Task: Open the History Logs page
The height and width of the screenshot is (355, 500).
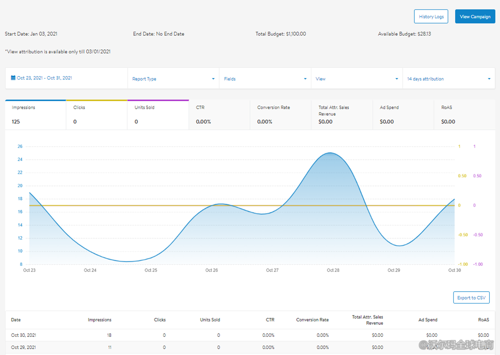Action: (431, 16)
